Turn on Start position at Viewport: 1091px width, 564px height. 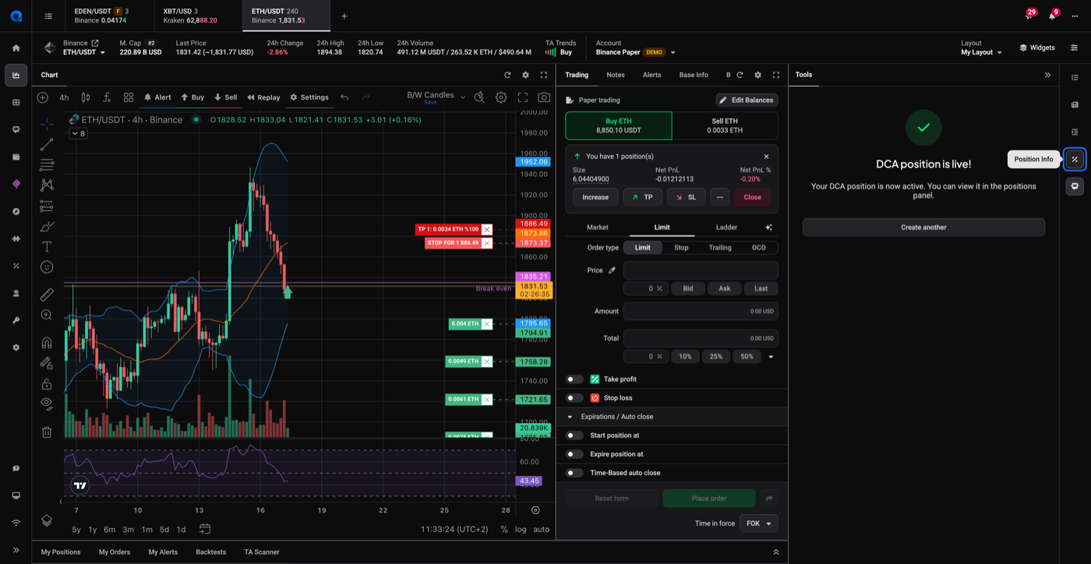pos(574,435)
